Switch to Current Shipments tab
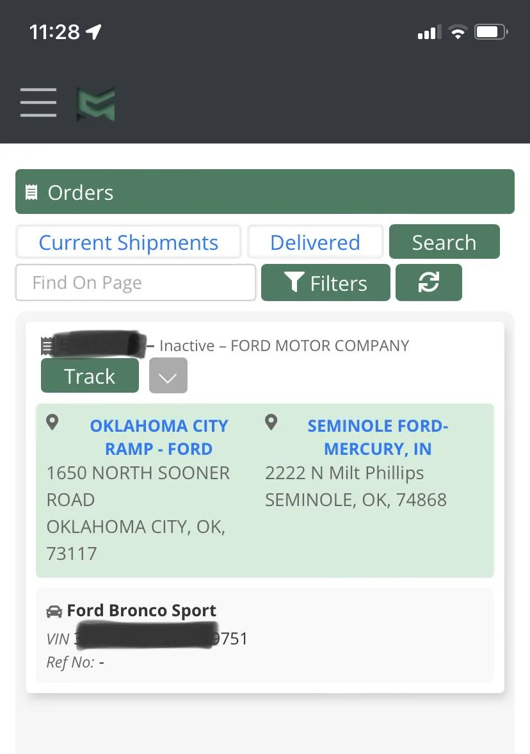The width and height of the screenshot is (530, 754). (128, 242)
